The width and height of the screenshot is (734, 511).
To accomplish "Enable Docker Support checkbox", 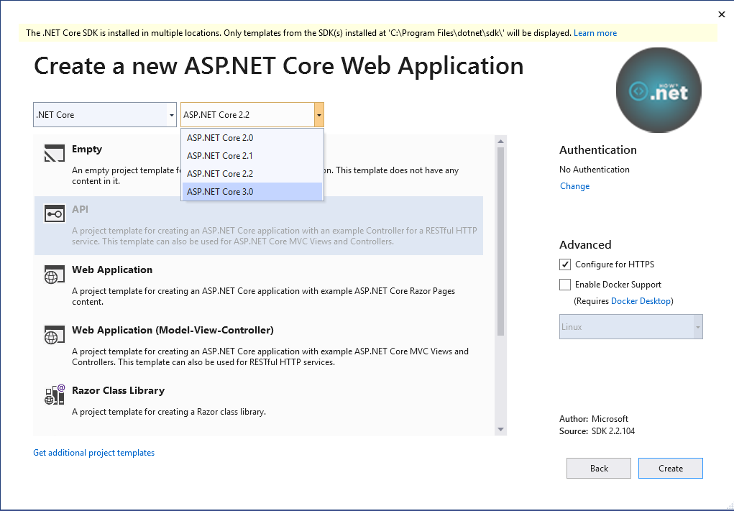I will coord(565,285).
